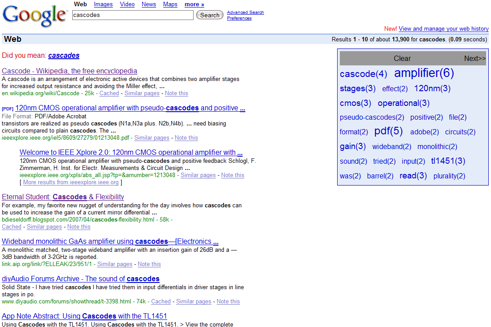Click the Google logo
Viewport: 491px width, 327px height.
(34, 16)
